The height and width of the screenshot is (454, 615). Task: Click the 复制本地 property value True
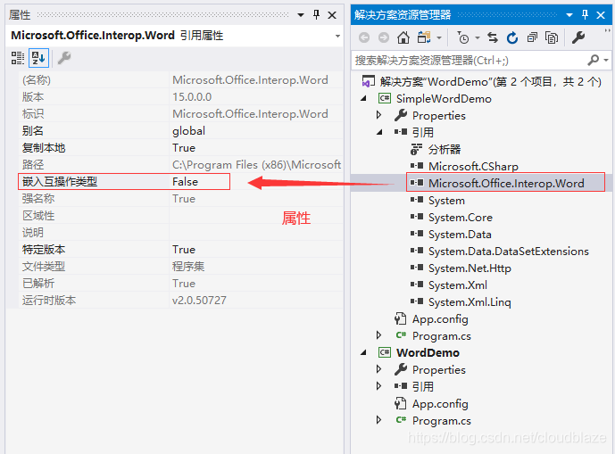tap(184, 148)
